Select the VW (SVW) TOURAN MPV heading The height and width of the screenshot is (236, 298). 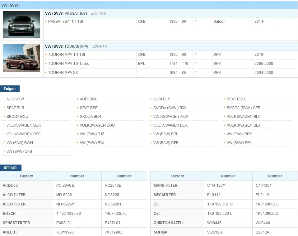67,46
